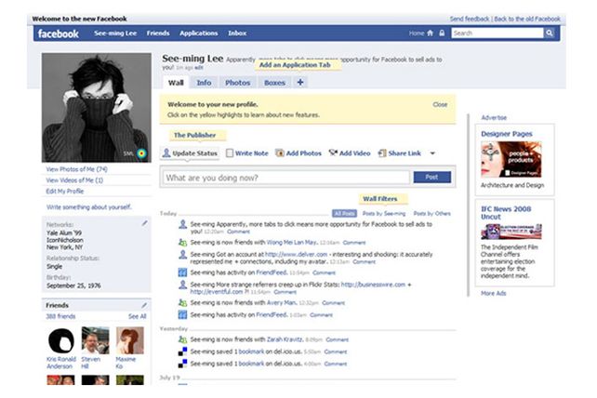
Task: Click FriendFeed icon on 11:54pm activity
Action: [x=183, y=272]
